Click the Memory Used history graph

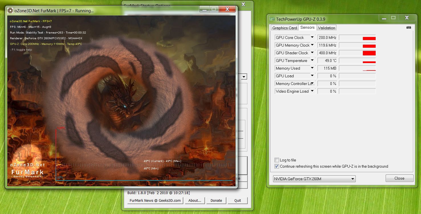[357, 68]
